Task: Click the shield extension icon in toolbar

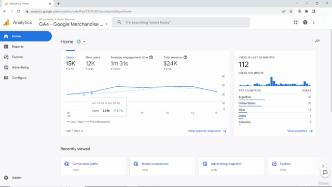Action: click(x=299, y=11)
